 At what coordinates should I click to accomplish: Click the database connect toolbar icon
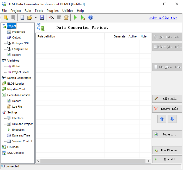6,18
